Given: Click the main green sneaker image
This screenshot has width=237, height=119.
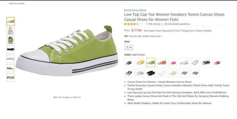Looking at the screenshot, I should tap(67, 51).
